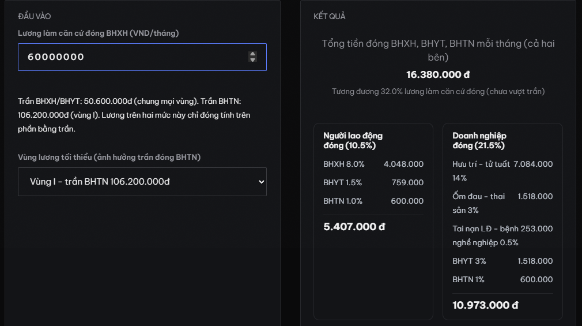Click the employer BHYT 3% label
Image resolution: width=582 pixels, height=326 pixels.
(x=469, y=261)
